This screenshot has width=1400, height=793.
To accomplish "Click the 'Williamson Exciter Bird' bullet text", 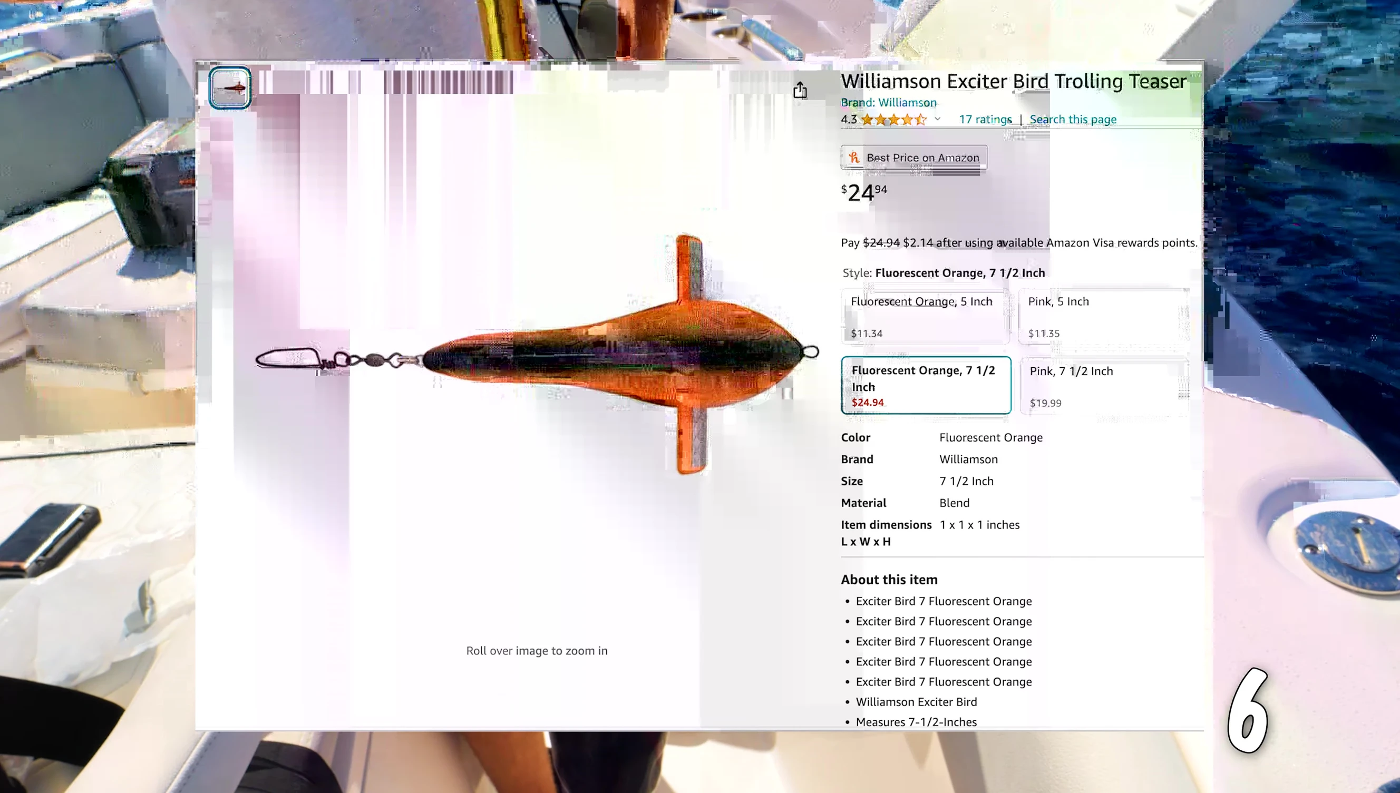I will 916,701.
